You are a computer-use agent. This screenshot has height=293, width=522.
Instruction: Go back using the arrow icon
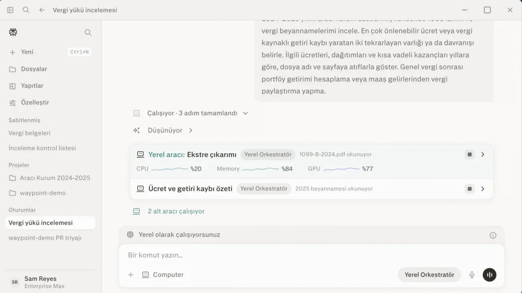[x=42, y=10]
